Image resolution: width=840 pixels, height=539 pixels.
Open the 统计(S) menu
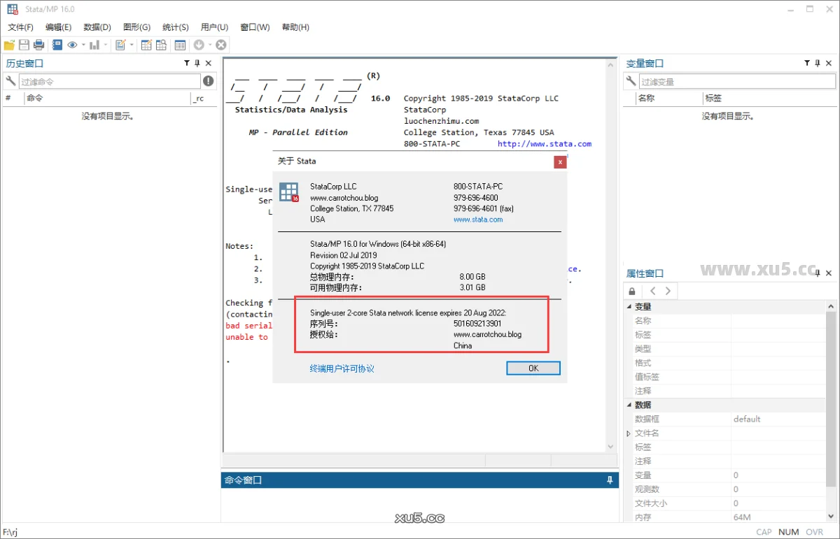point(175,27)
